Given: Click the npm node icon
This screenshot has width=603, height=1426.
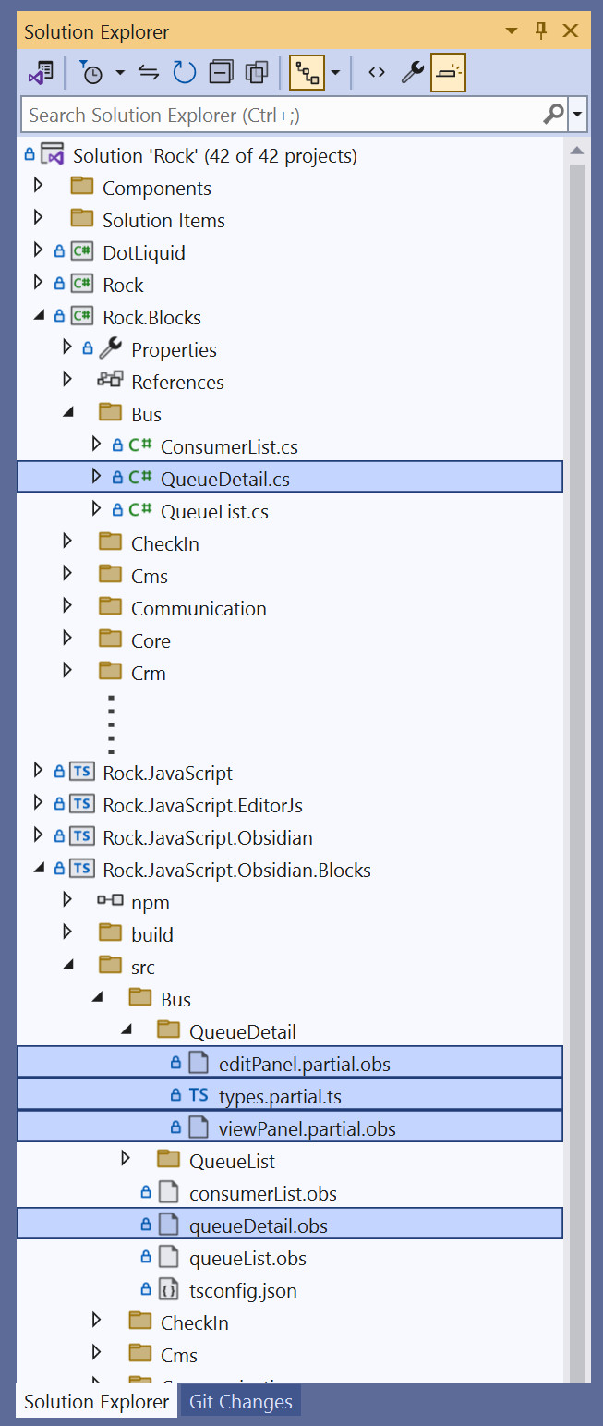Looking at the screenshot, I should point(110,901).
